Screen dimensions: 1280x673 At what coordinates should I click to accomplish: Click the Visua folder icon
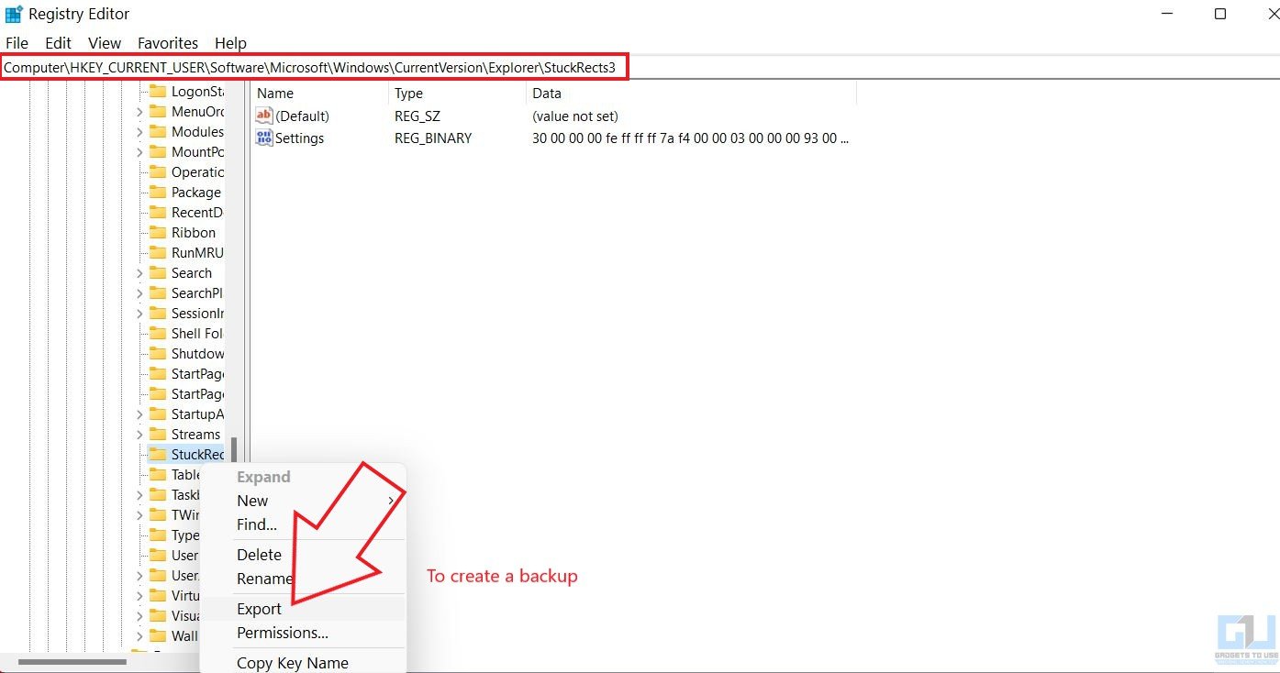158,616
